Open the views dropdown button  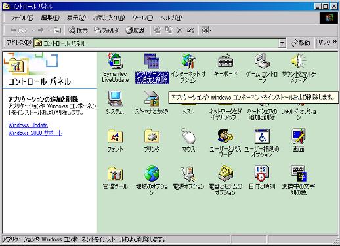click(206, 30)
